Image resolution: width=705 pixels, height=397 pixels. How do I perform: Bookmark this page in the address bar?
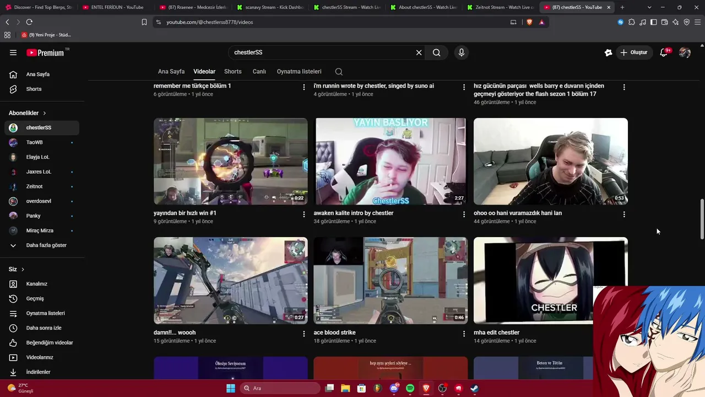[x=144, y=22]
